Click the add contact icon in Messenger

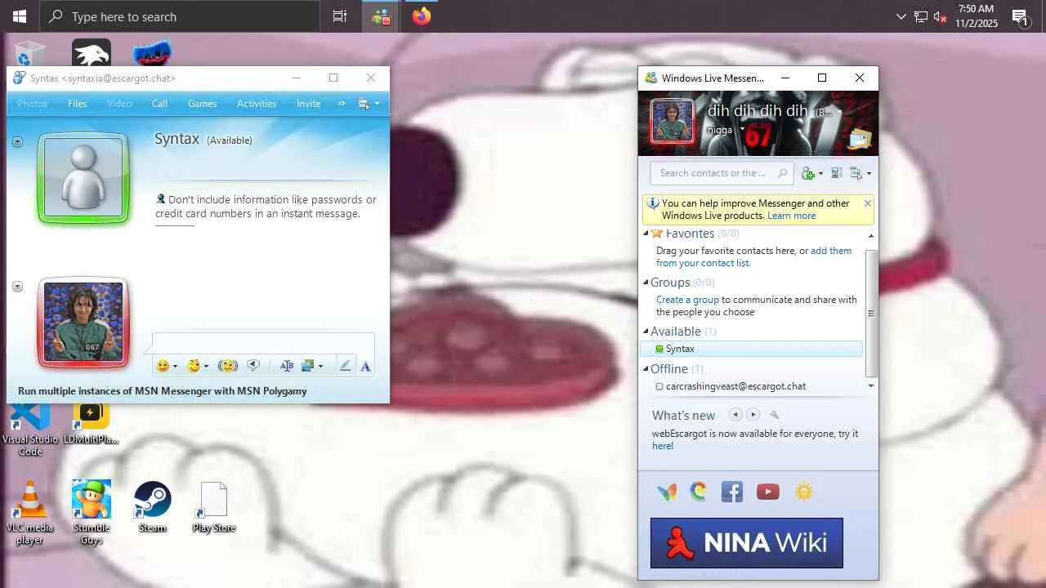pos(808,173)
